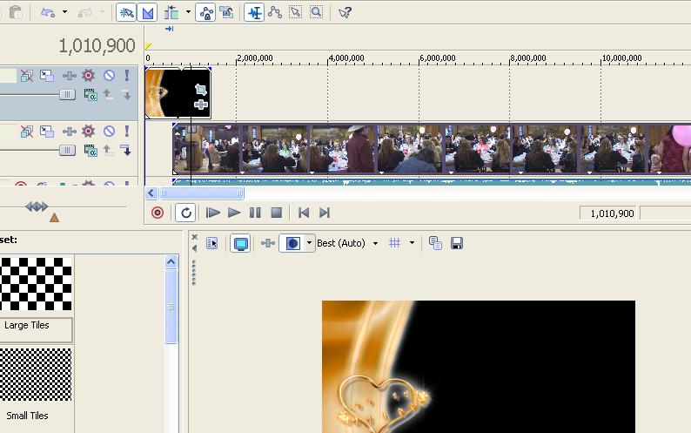Go to Start of project
Image resolution: width=691 pixels, height=433 pixels.
coord(304,213)
